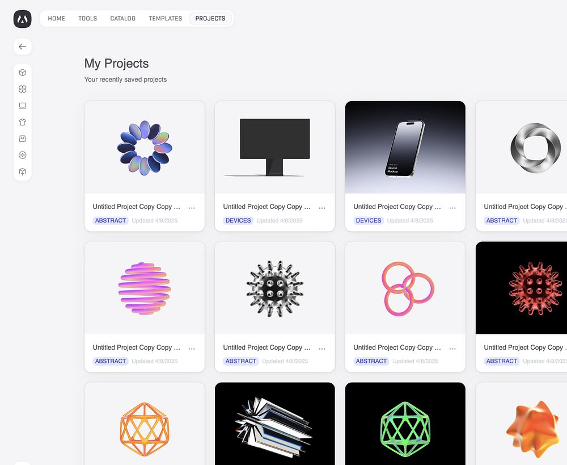Click 'Updated 4/8/2025' under black monitor
Screen dimensions: 567x465
pyautogui.click(x=280, y=220)
